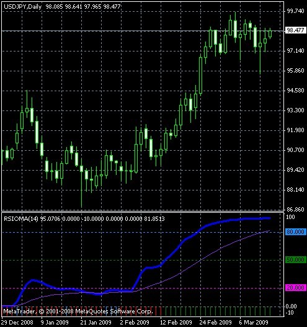Click the MetaQuotes Software Corp. copyright text
The width and height of the screenshot is (307, 327).
point(78,311)
